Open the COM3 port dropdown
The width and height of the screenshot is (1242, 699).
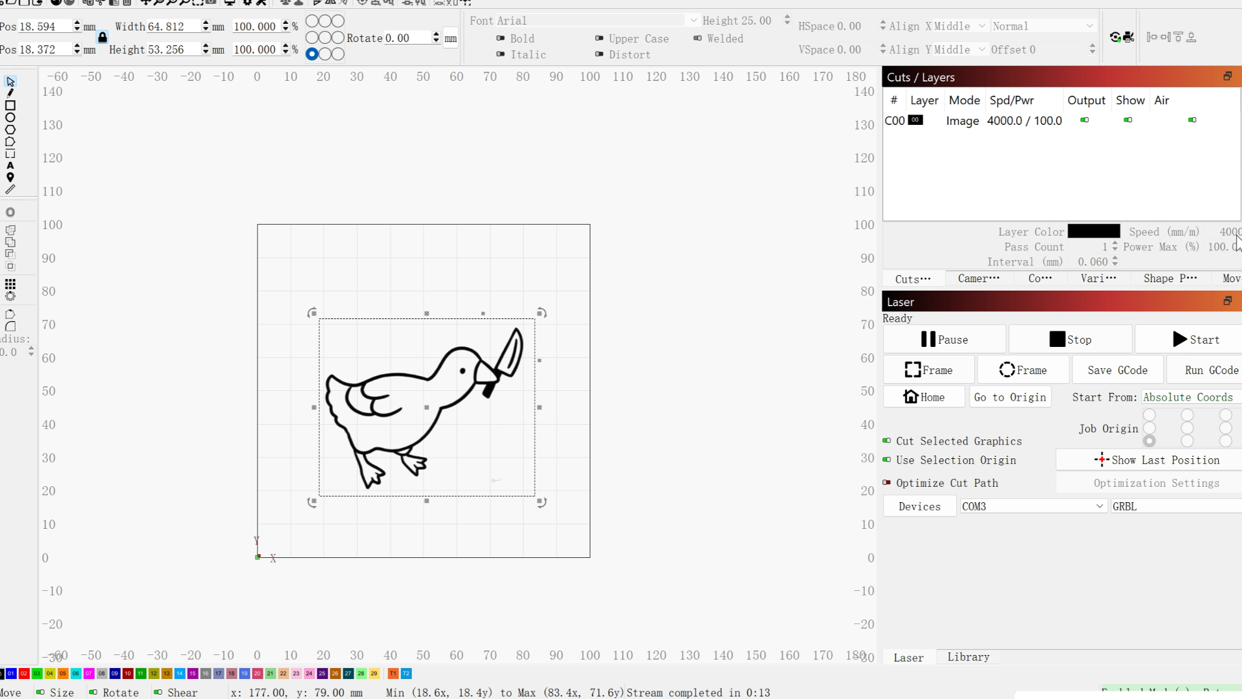tap(1032, 506)
